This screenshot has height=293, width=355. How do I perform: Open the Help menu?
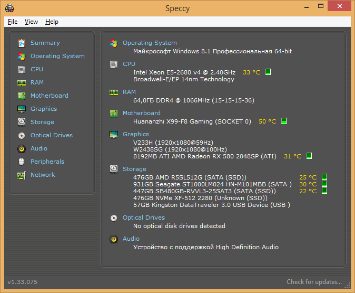pos(52,22)
